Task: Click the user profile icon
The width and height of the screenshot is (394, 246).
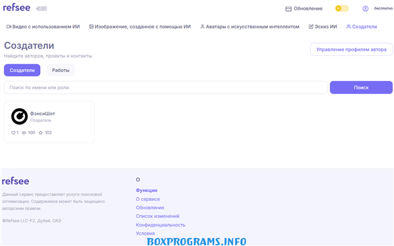Action: point(365,9)
